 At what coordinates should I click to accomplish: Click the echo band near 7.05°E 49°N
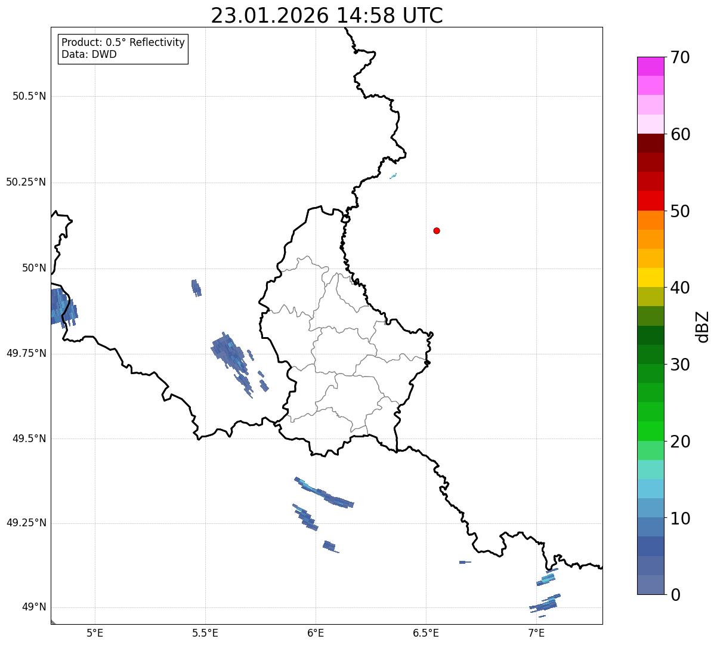pyautogui.click(x=545, y=604)
